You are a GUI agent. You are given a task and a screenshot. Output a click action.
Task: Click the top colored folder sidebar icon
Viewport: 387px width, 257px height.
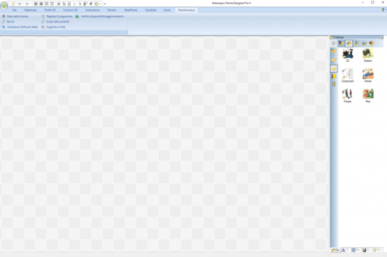334,51
